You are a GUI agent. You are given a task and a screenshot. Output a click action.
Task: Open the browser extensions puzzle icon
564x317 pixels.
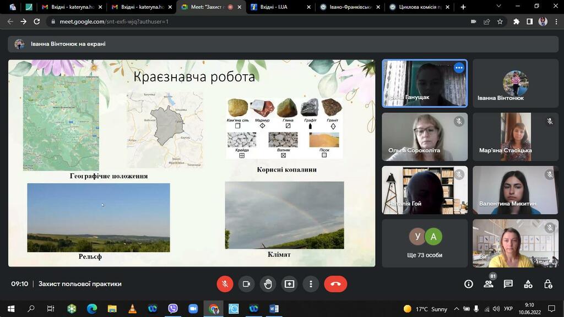(x=517, y=21)
